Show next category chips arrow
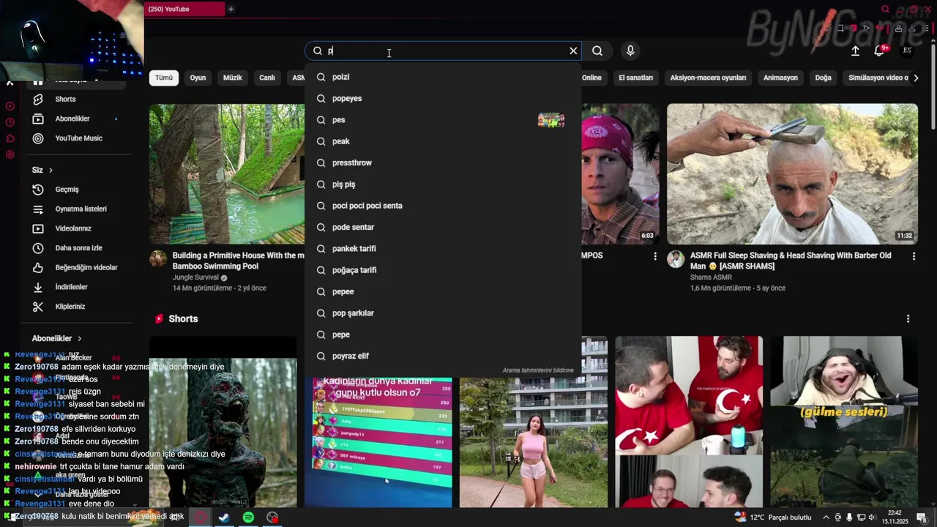Image resolution: width=937 pixels, height=527 pixels. (916, 78)
